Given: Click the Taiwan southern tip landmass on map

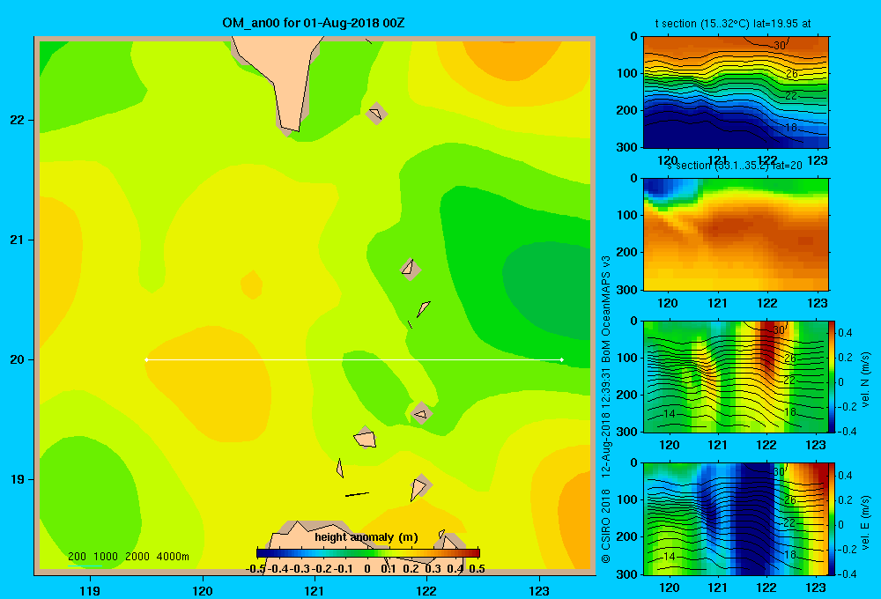Looking at the screenshot, I should [284, 78].
